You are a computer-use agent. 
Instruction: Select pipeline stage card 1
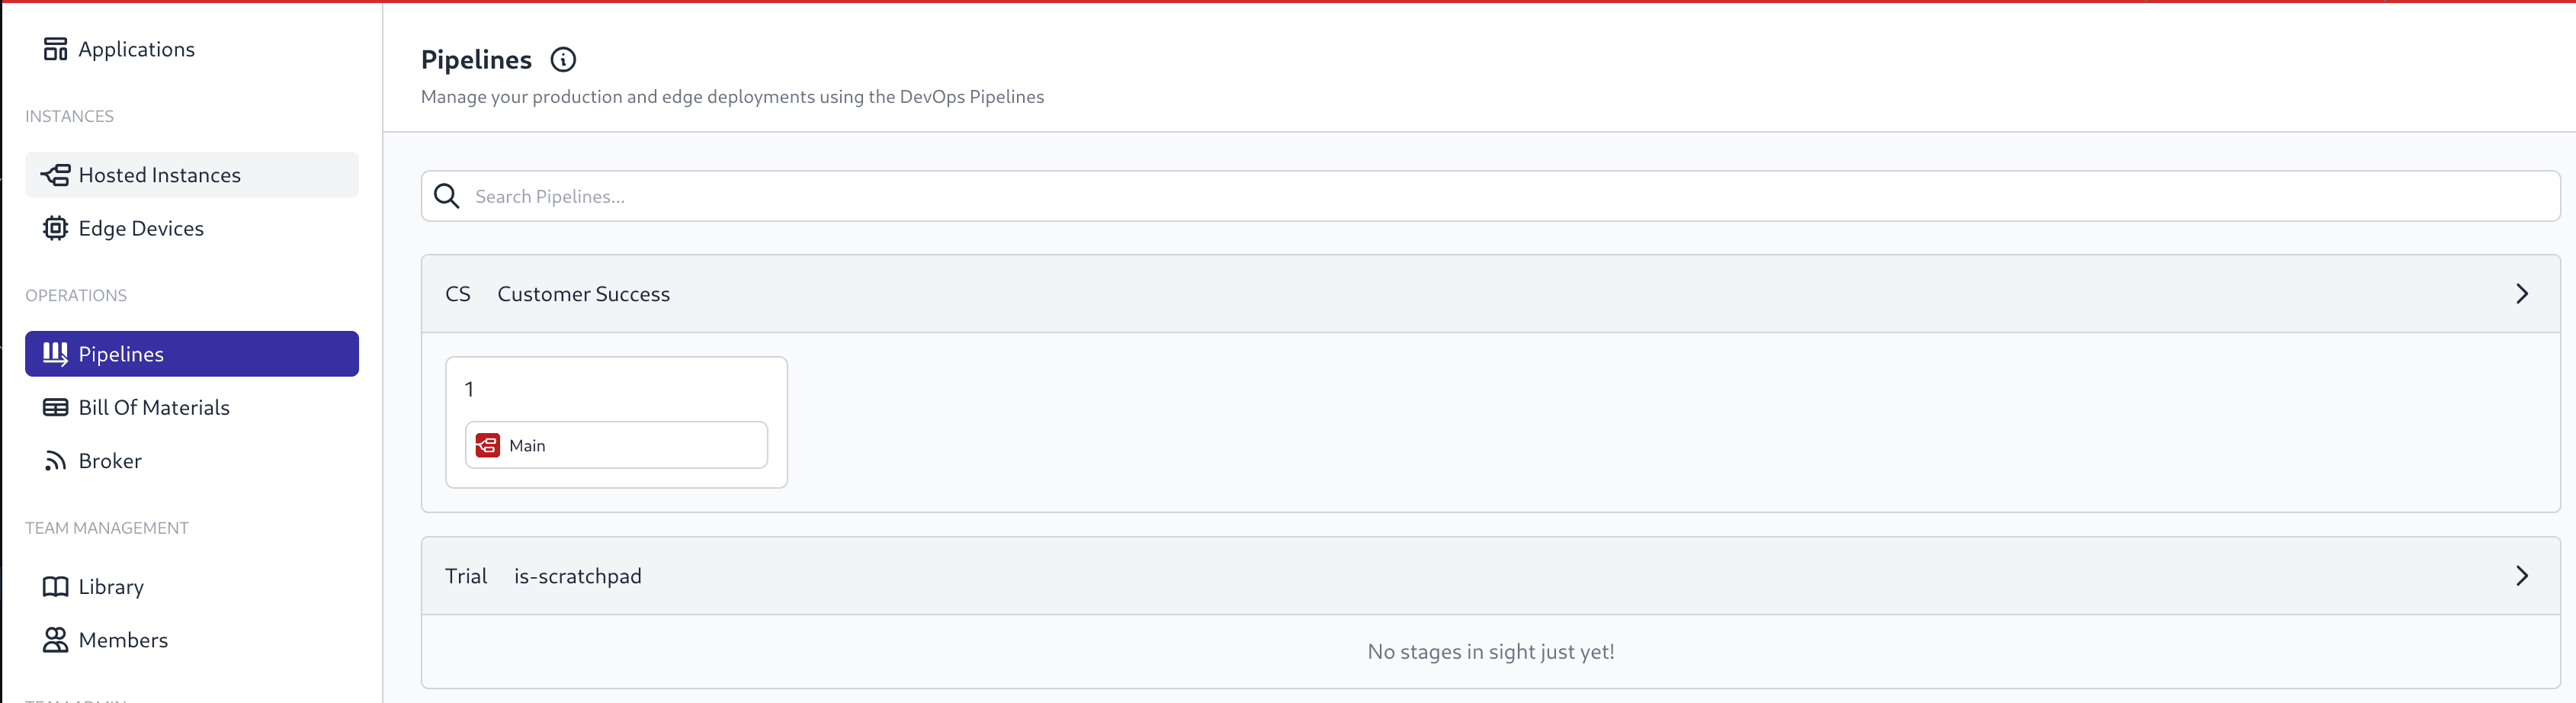[616, 388]
